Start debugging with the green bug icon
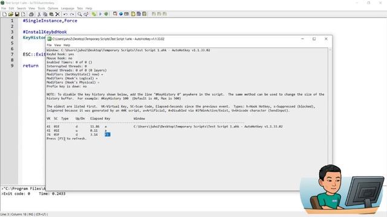This screenshot has height=217, width=387. point(106,14)
